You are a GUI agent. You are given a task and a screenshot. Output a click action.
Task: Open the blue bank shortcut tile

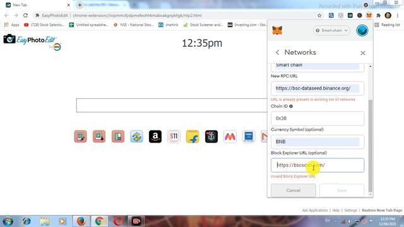(249, 136)
